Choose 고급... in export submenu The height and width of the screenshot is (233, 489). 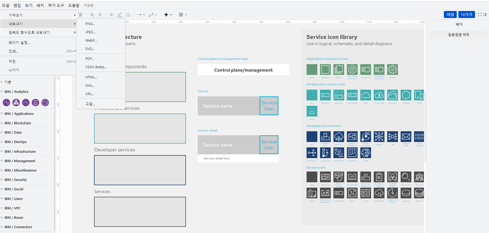pos(101,104)
